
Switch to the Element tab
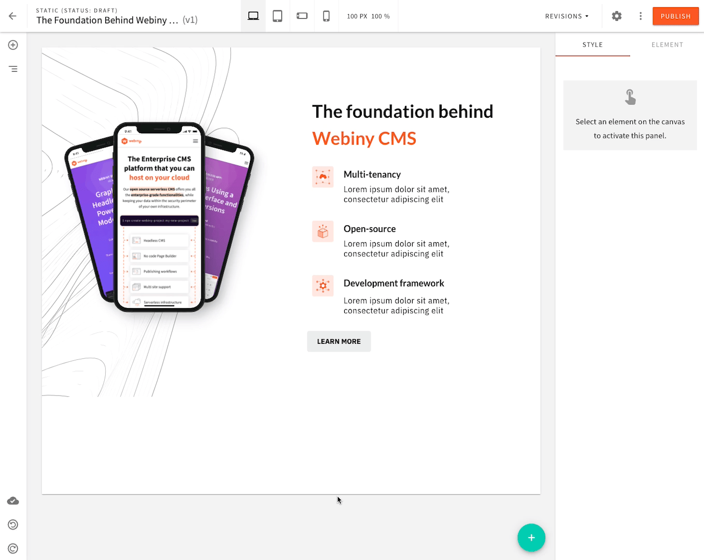pyautogui.click(x=667, y=45)
